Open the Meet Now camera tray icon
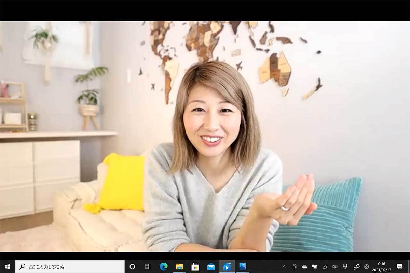 tap(294, 267)
